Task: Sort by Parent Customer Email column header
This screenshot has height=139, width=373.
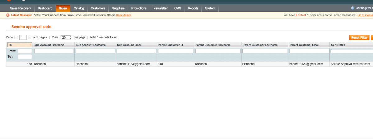Action: click(x=304, y=45)
